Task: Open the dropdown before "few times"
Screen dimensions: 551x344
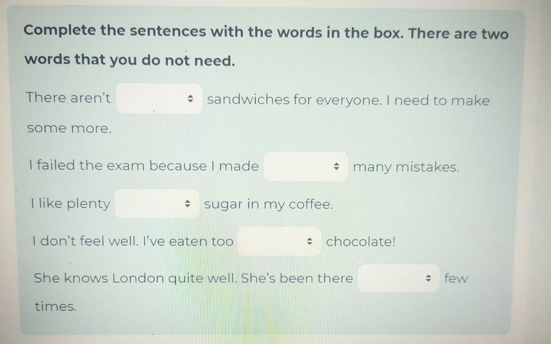Action: coord(399,279)
